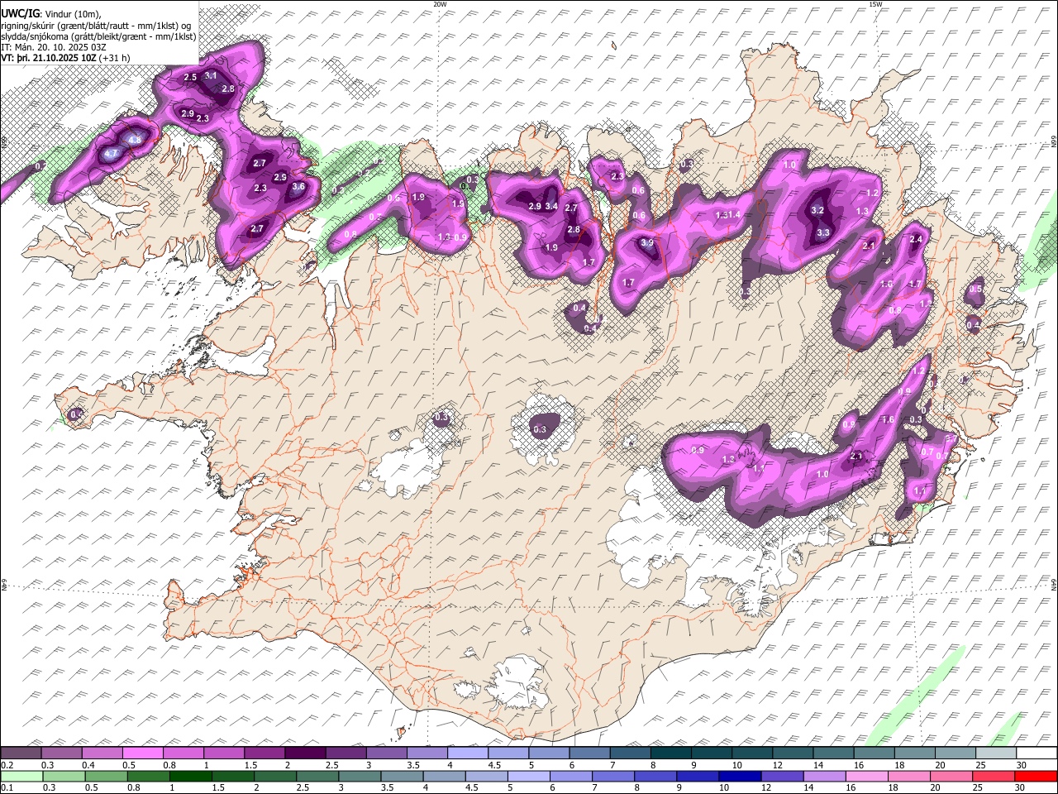The image size is (1058, 794).
Task: Click the '3.3' precipitation value on the map
Action: click(823, 233)
